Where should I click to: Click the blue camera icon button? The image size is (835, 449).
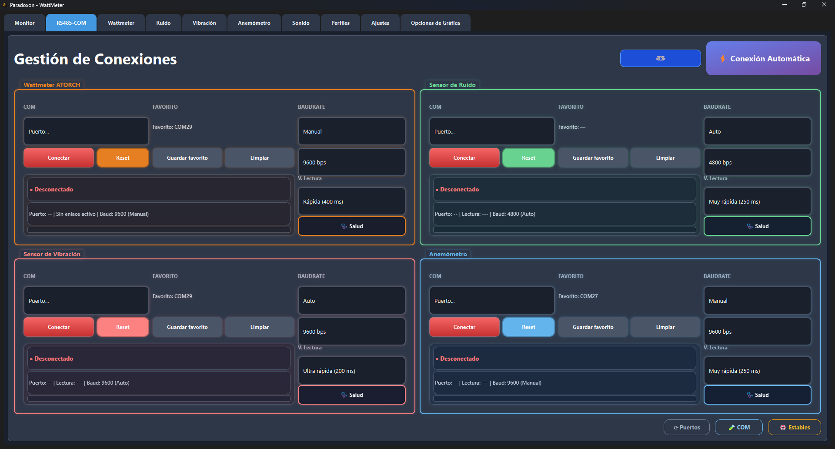[660, 58]
